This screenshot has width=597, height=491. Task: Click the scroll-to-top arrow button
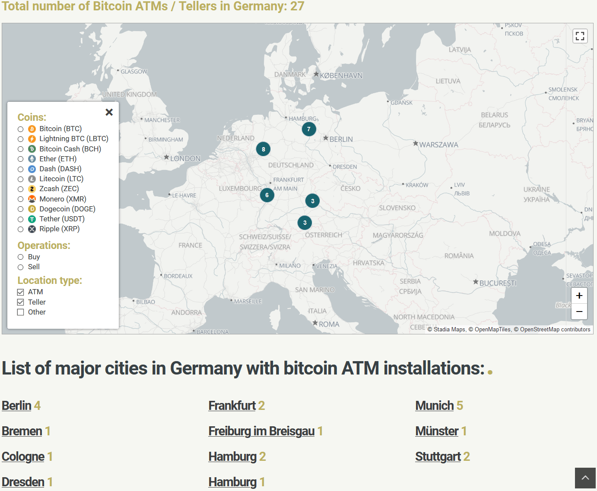coord(585,478)
